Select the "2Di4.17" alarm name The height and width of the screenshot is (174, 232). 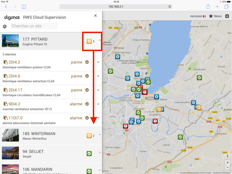click(15, 90)
